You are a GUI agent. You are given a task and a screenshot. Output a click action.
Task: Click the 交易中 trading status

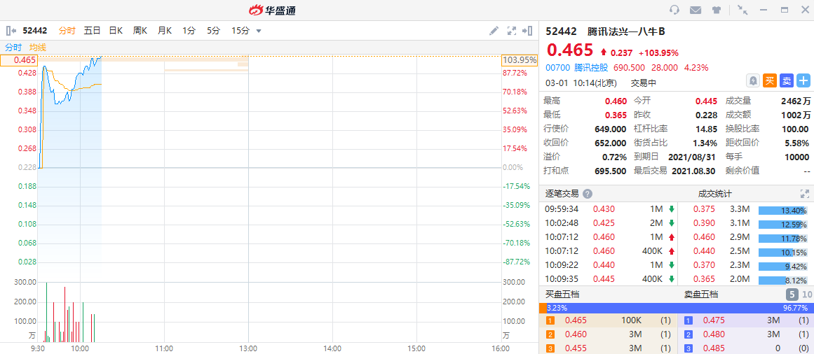pos(643,83)
